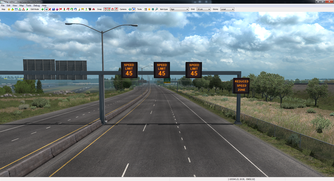Open the File menu
334x181 pixels.
coord(3,6)
